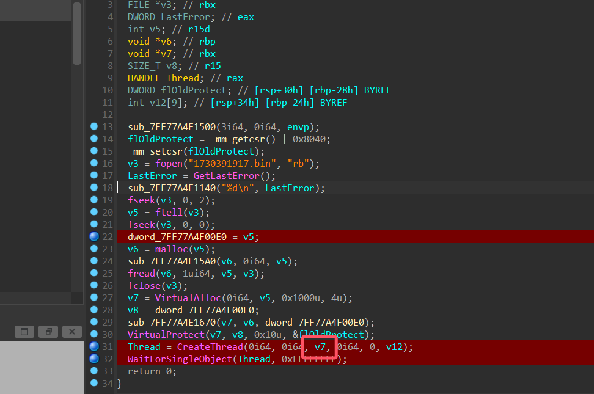The height and width of the screenshot is (394, 594).
Task: Open sub_7FF77A4E1670 function reference
Action: click(x=172, y=323)
